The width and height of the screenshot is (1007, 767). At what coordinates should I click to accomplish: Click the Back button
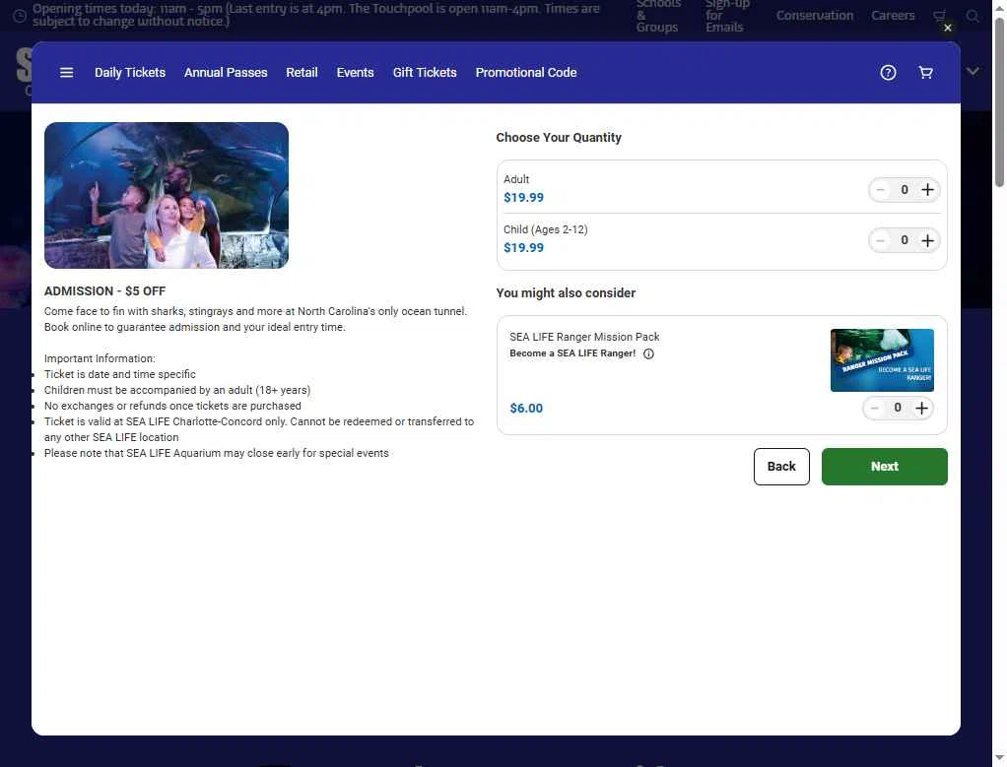(781, 467)
